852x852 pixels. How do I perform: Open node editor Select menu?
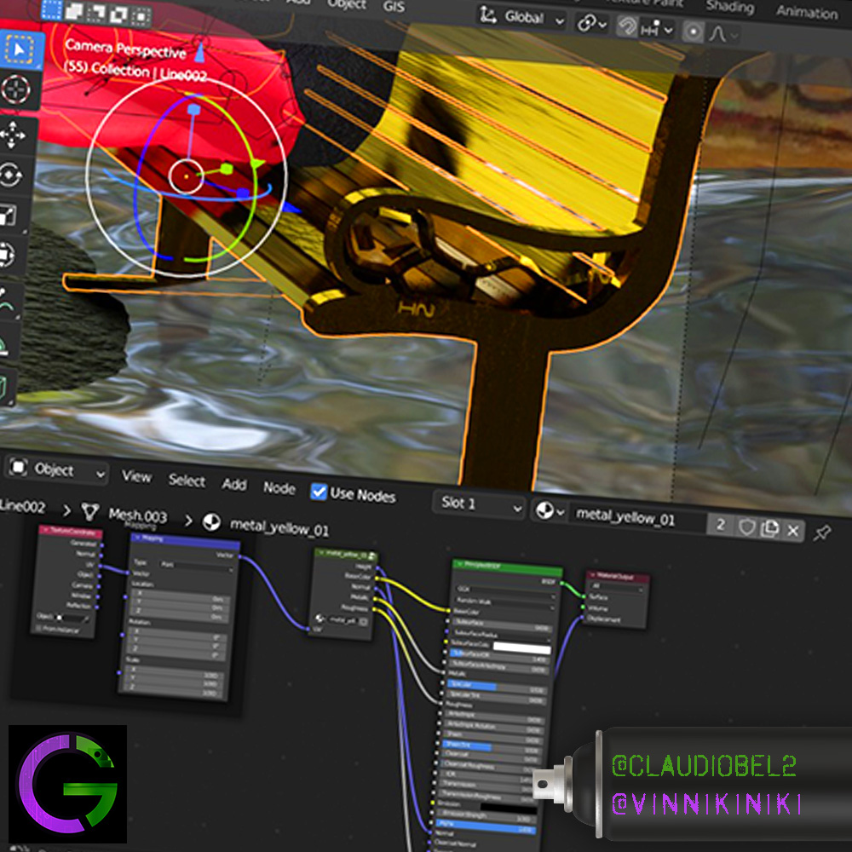coord(187,481)
